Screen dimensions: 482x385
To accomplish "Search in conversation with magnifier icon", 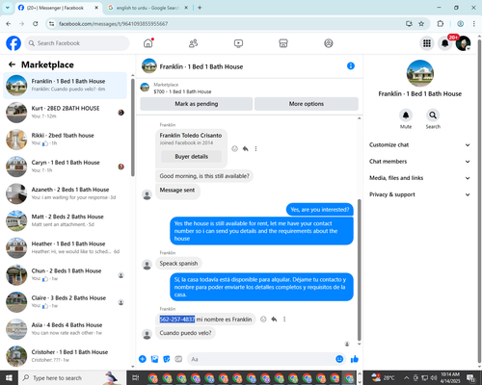I will click(x=433, y=115).
